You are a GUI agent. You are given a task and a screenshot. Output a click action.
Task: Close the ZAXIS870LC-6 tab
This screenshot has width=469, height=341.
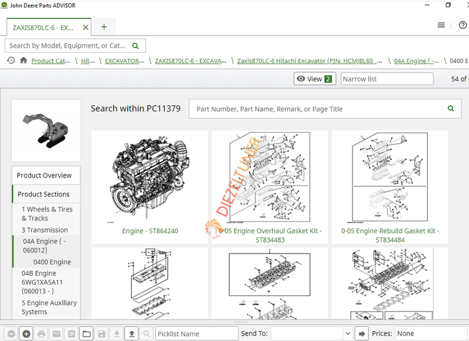[86, 28]
